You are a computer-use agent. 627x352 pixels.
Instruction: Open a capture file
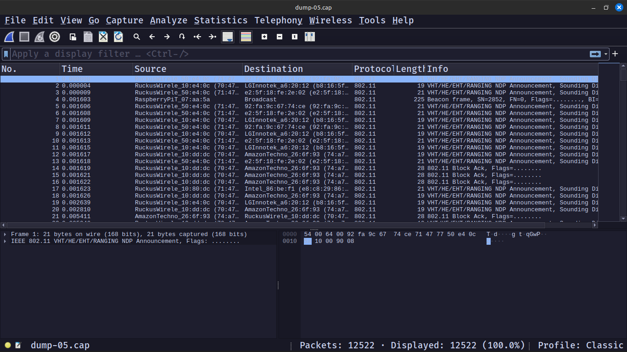[73, 37]
